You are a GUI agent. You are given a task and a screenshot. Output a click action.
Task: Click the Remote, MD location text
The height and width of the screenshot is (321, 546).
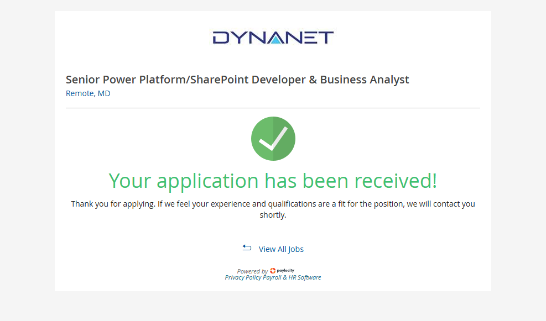(x=88, y=93)
